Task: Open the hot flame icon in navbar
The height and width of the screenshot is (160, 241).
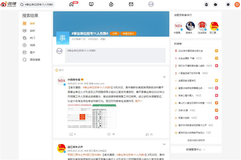Action: pyautogui.click(x=111, y=4)
